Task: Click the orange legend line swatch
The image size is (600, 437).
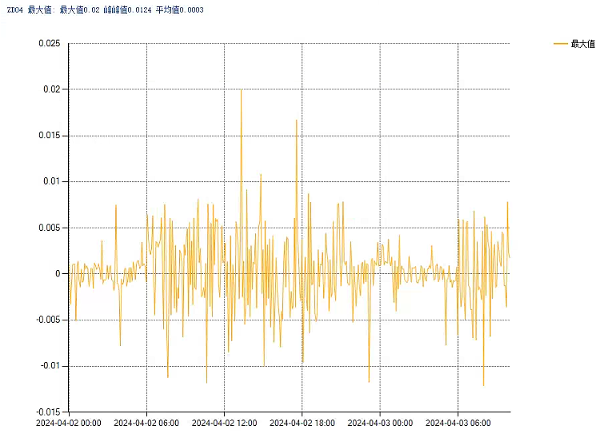Action: 560,44
